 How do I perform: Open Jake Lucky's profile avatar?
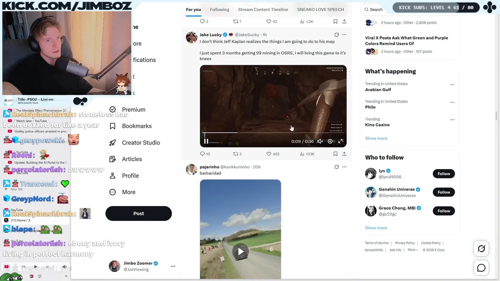point(191,37)
